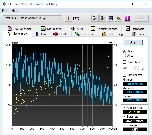Decrease short stroke gB with down arrow
This screenshot has height=135, width=152.
(x=137, y=69)
